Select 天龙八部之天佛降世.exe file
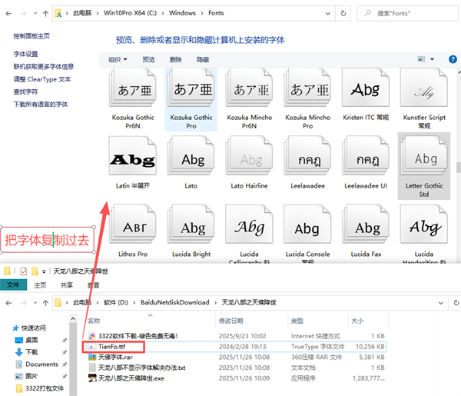 tap(126, 378)
